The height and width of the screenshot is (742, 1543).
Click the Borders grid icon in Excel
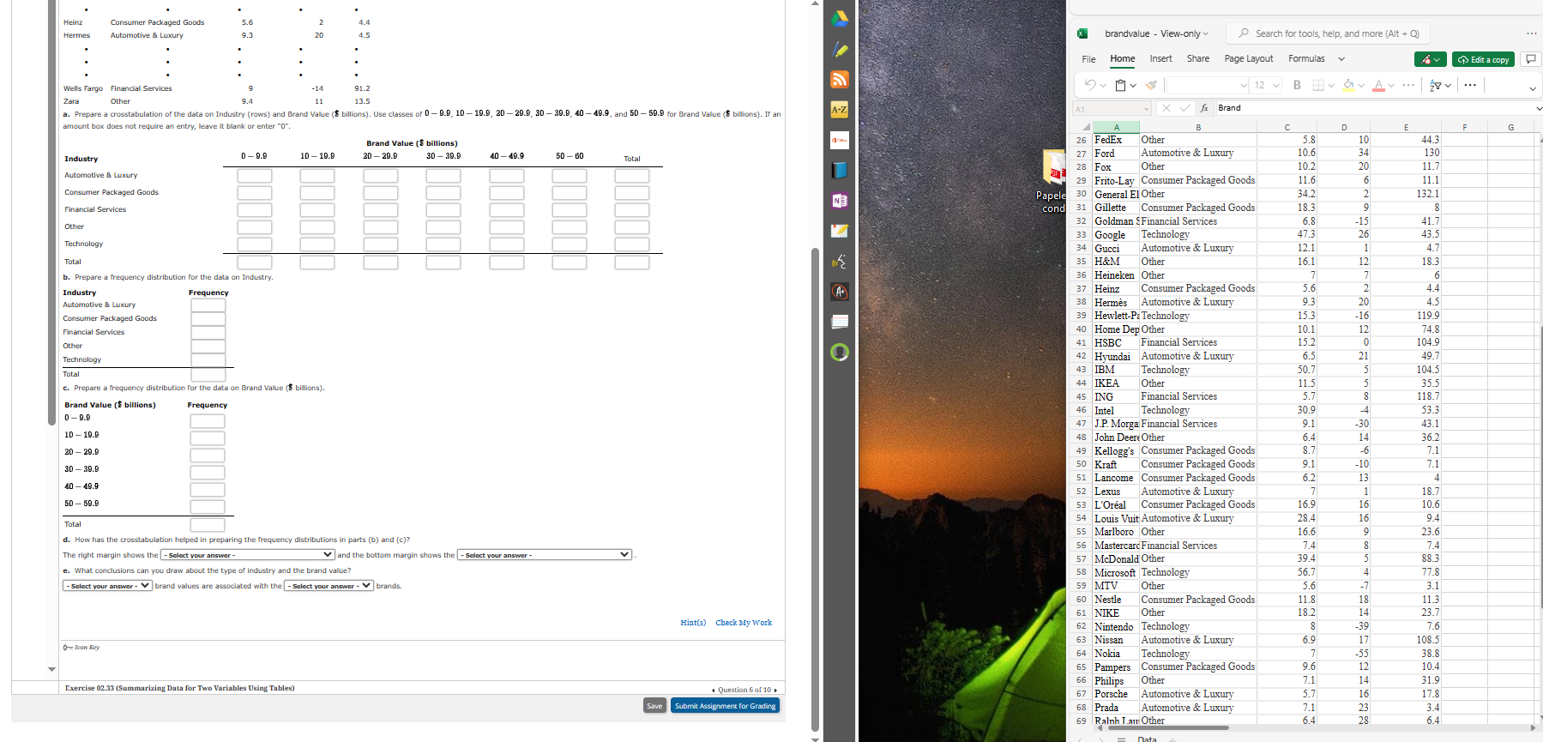(1319, 85)
